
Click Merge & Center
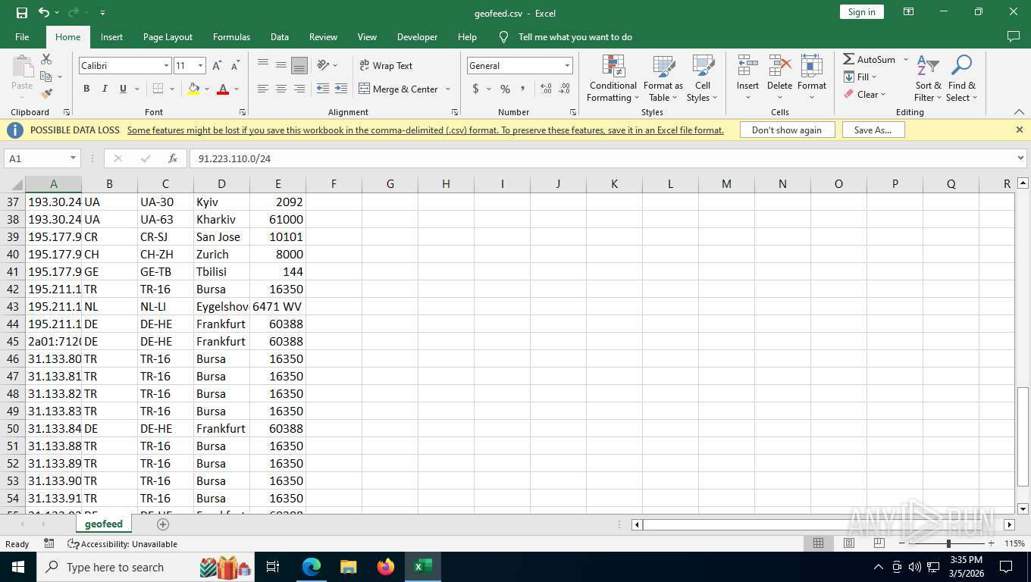(399, 89)
